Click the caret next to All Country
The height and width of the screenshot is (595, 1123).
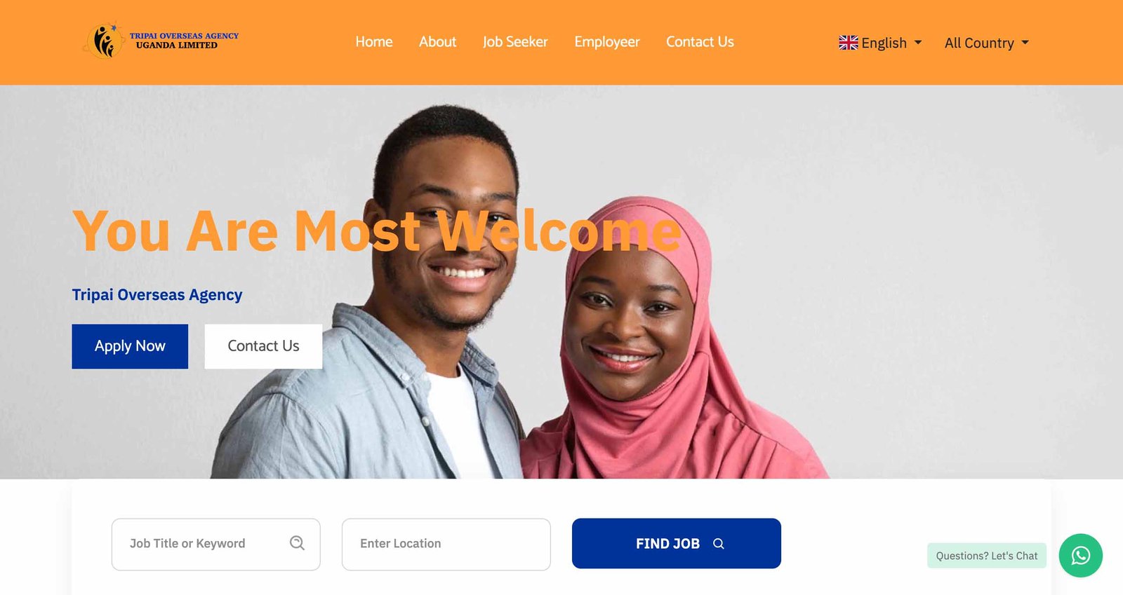click(x=1025, y=43)
